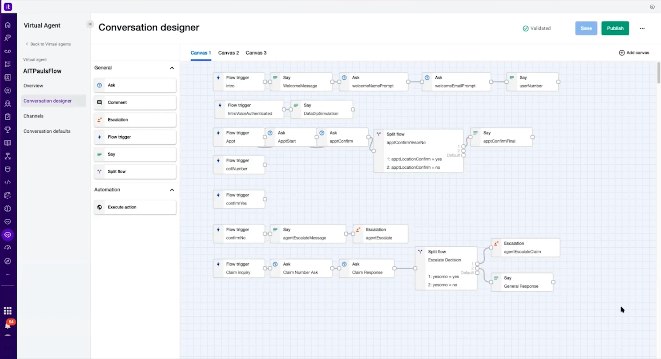Click the Flow trigger icon in sidebar

click(99, 137)
